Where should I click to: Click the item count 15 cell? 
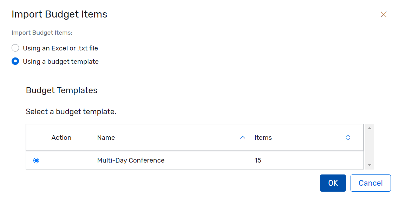(x=258, y=160)
